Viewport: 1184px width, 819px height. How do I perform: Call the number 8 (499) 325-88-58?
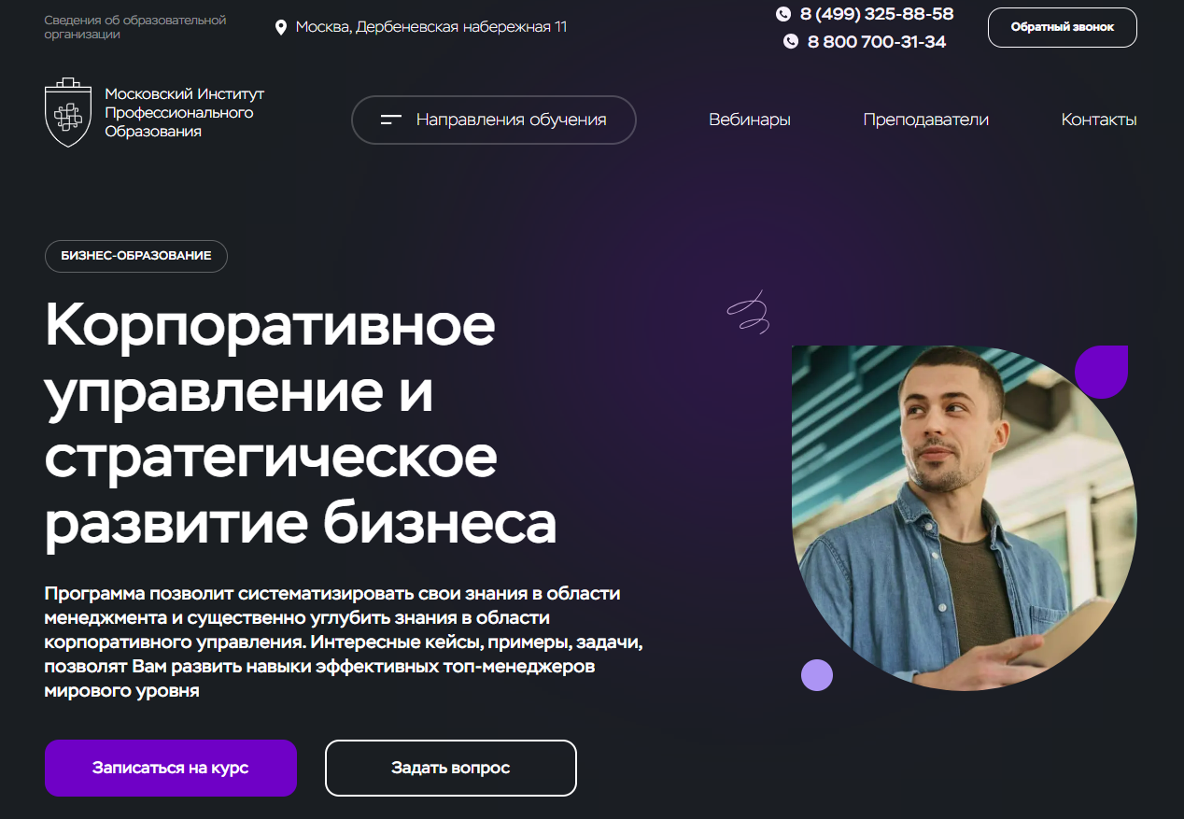tap(877, 14)
